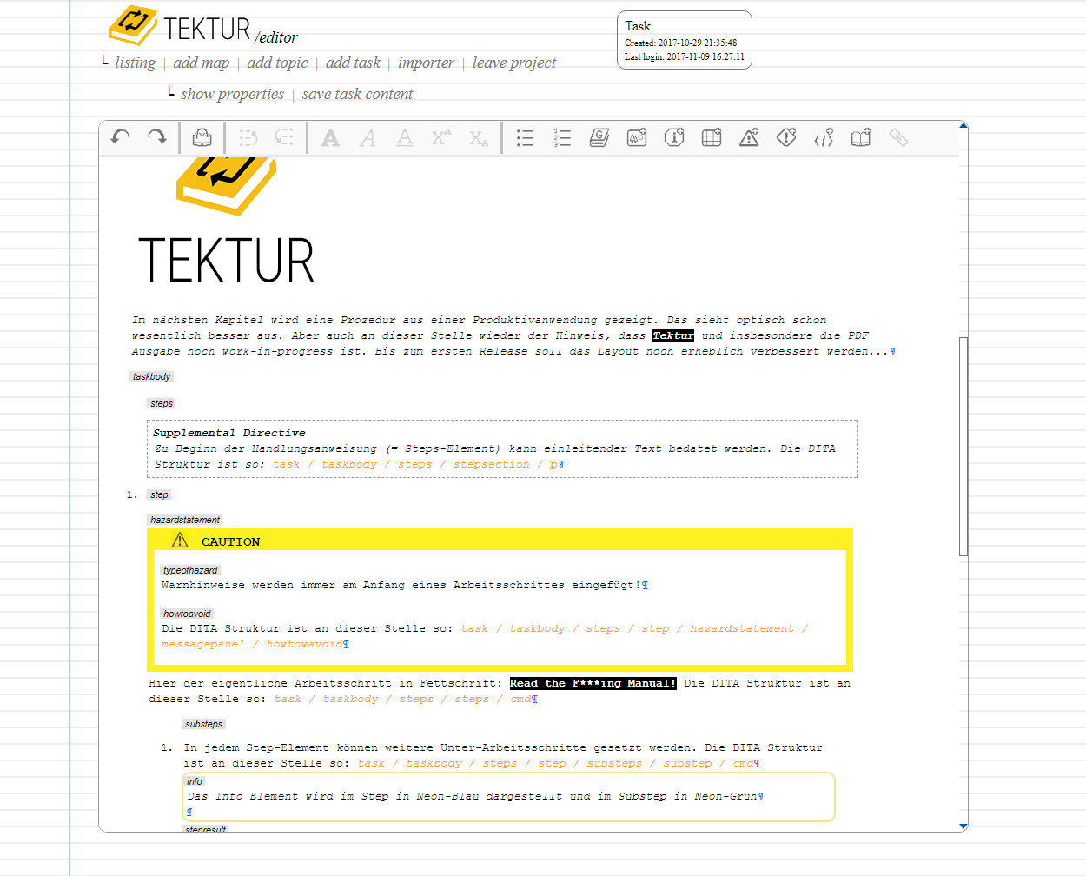Insert a warning triangle hazard element
The image size is (1086, 876).
[749, 137]
